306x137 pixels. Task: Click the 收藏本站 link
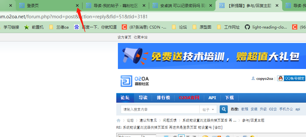140,37
